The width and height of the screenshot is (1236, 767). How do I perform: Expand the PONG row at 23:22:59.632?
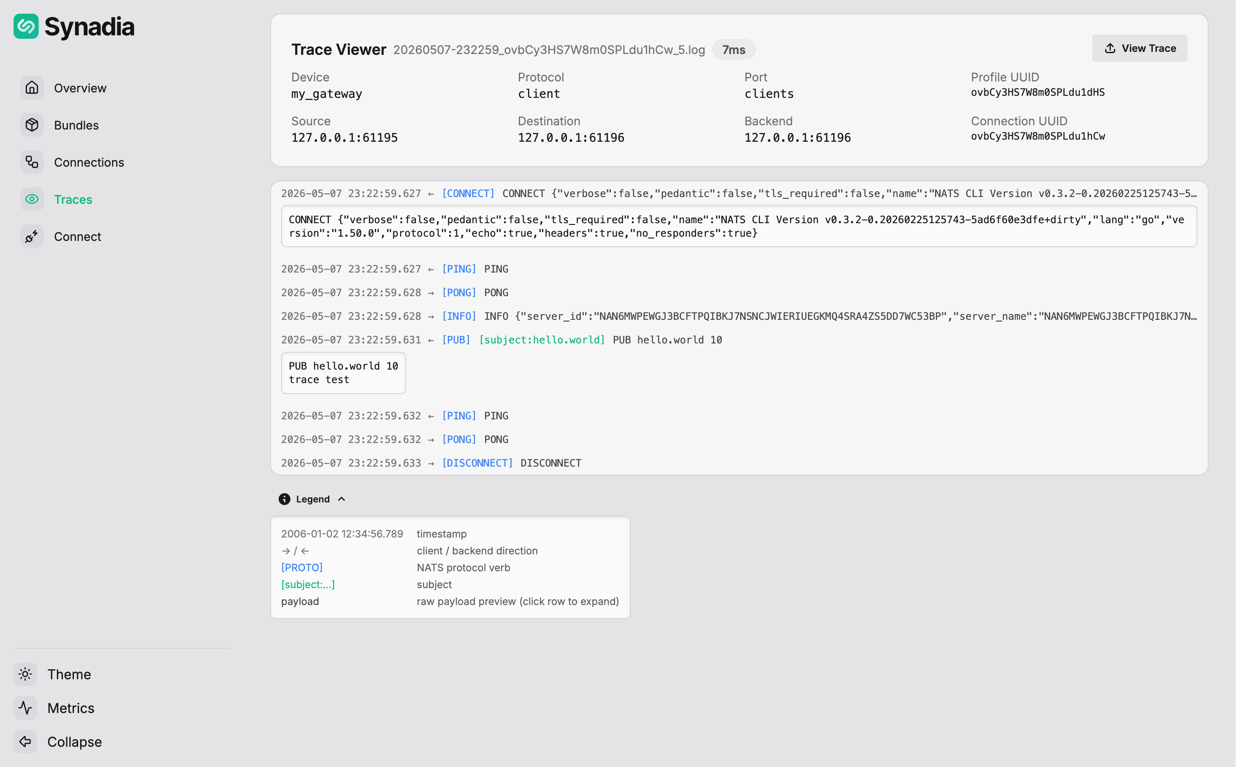coord(739,439)
